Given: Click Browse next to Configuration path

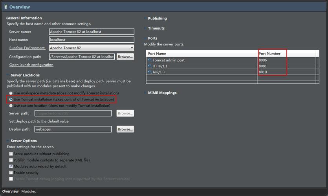Looking at the screenshot, I should (125, 56).
